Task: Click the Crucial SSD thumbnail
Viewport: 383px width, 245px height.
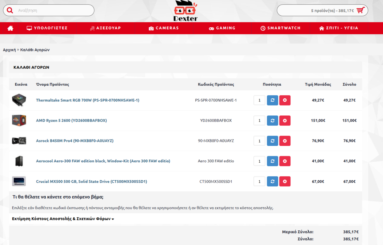Action: pos(19,181)
